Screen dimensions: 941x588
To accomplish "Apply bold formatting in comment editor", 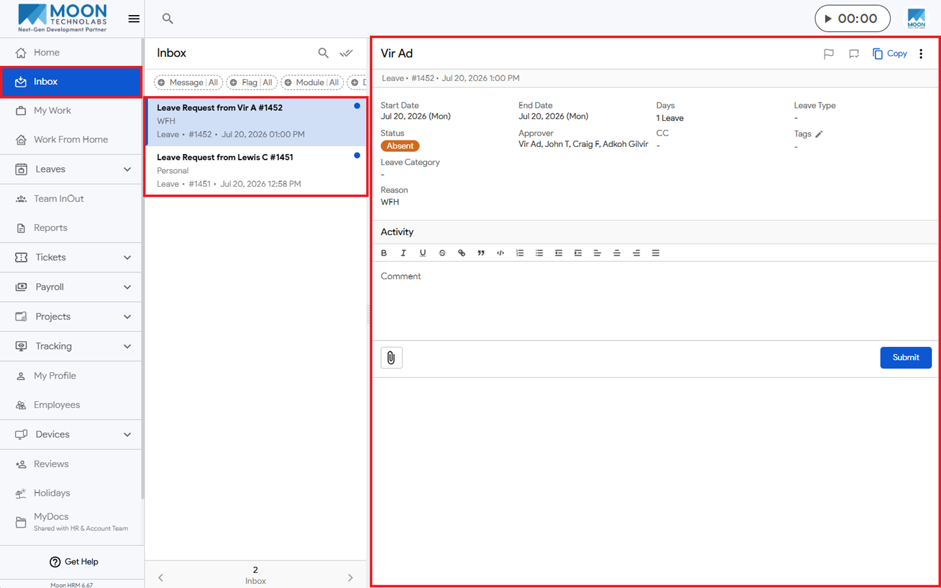I will pos(384,253).
